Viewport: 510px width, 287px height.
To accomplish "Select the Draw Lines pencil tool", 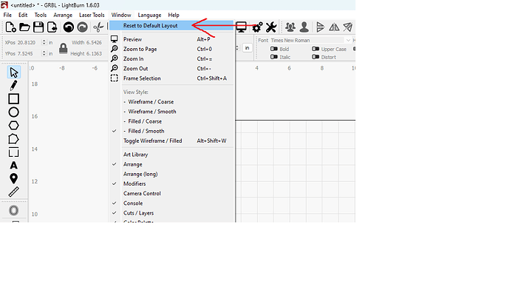I will tap(13, 86).
